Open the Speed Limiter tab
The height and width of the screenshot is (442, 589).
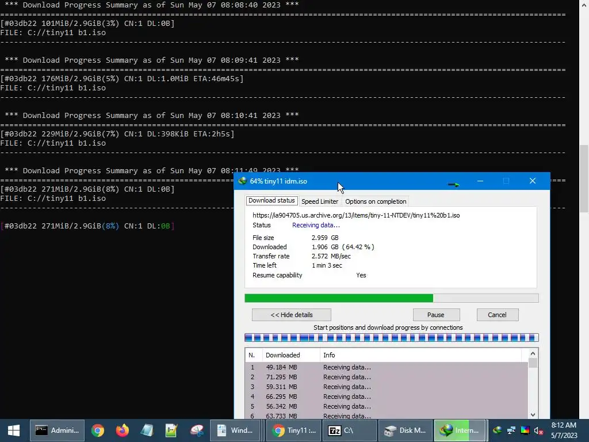(320, 201)
